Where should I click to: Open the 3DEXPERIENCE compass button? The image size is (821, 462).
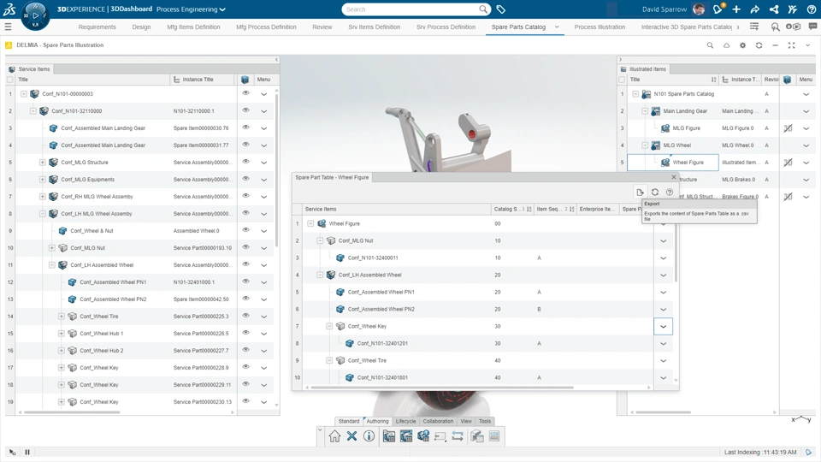coord(35,15)
